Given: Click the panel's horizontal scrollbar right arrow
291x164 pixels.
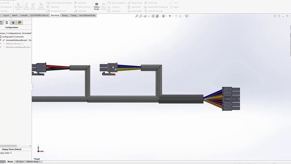Looking at the screenshot, I should point(30,146).
